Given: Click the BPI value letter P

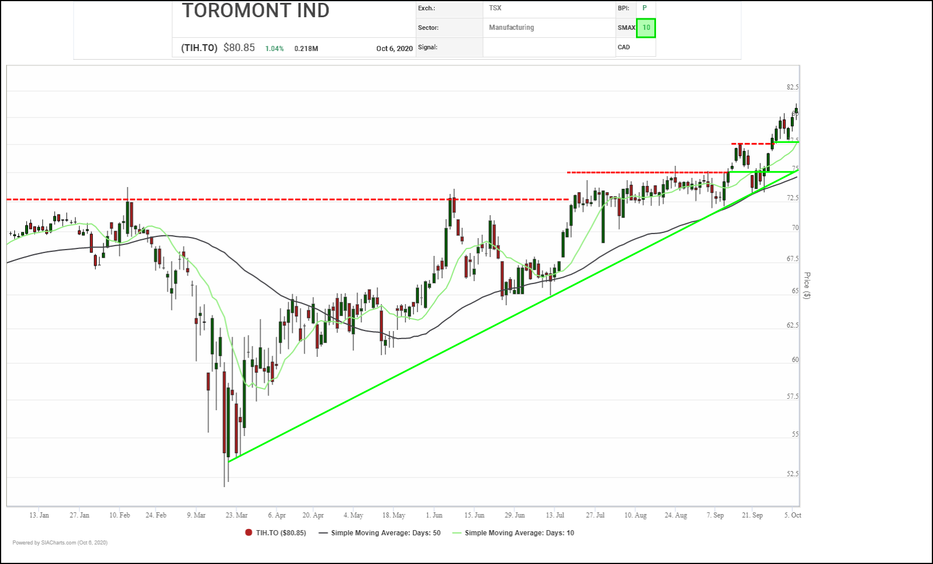Looking at the screenshot, I should coord(645,8).
